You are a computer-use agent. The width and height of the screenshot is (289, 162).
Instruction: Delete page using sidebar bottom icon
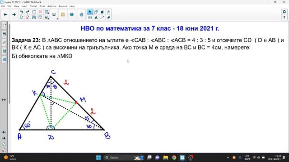pyautogui.click(x=4, y=150)
